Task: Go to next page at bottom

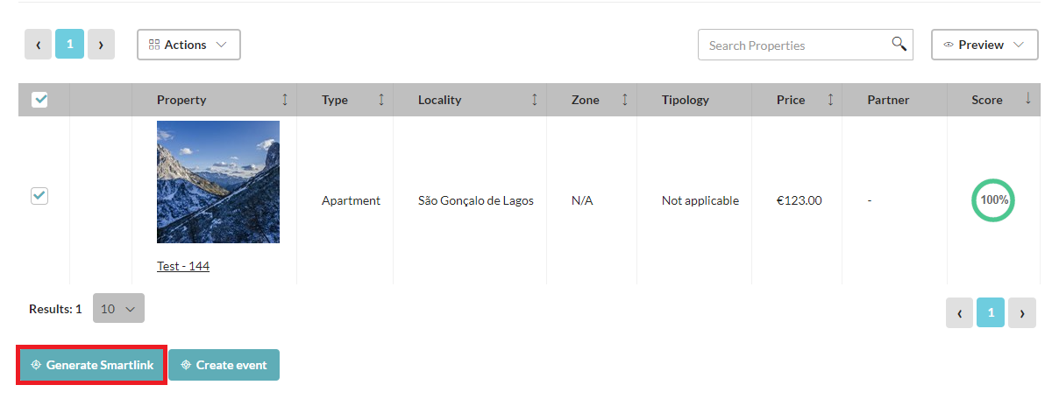Action: (1022, 312)
